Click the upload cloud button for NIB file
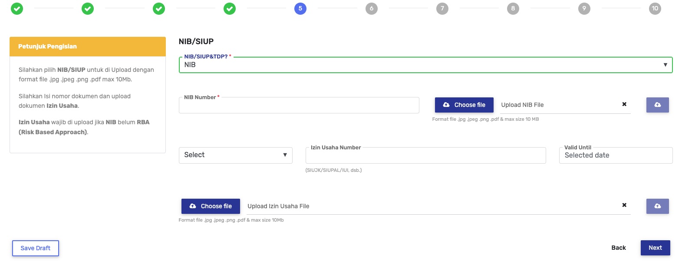682x271 pixels. click(x=657, y=105)
